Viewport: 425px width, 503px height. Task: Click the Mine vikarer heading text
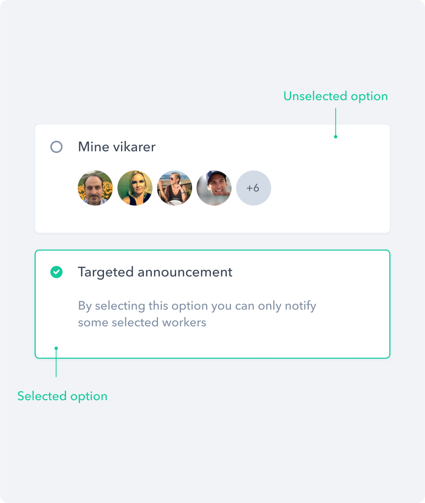[116, 147]
